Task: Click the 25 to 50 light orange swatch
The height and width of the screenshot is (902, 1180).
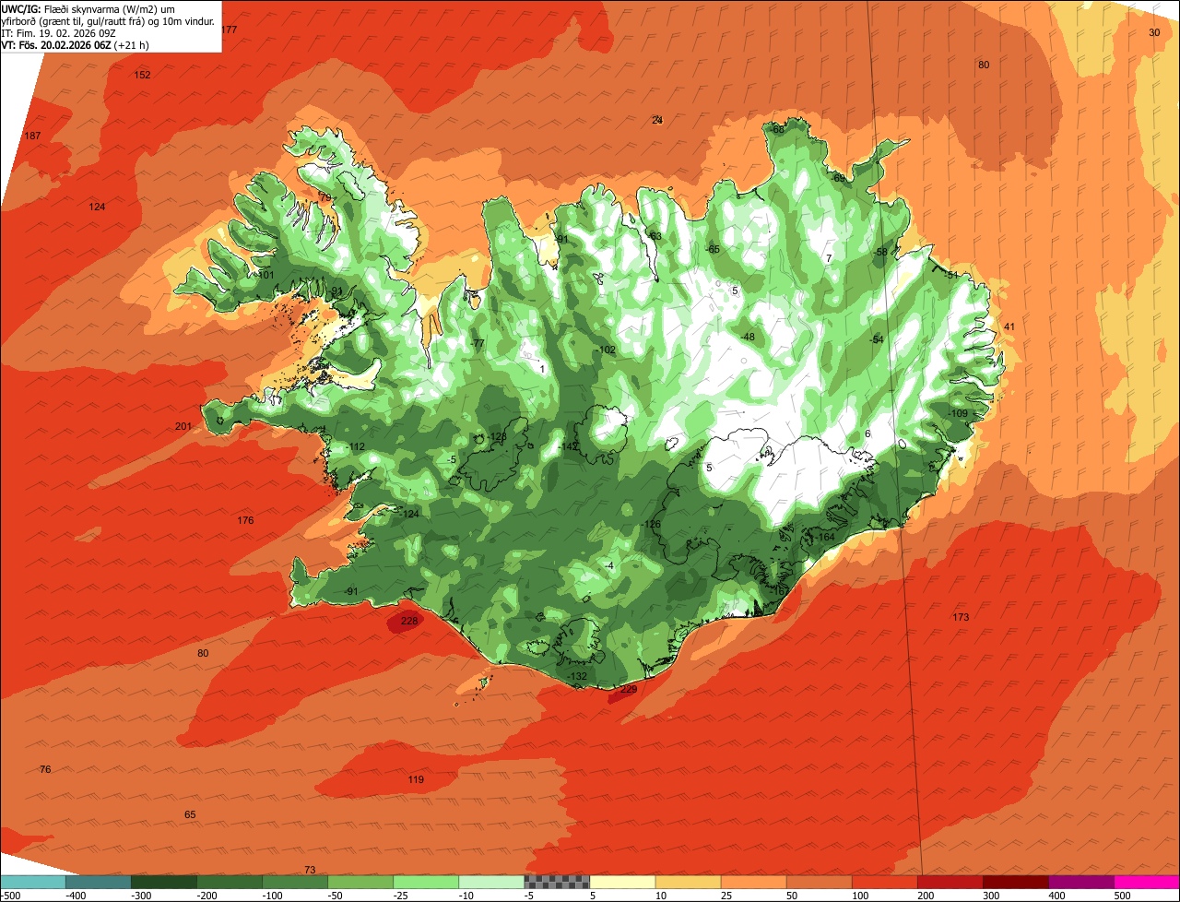Action: click(753, 882)
